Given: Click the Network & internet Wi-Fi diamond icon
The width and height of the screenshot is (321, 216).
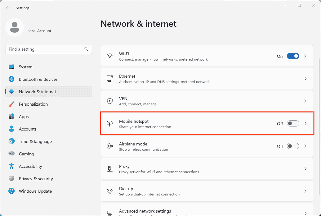Looking at the screenshot, I should click(x=11, y=91).
